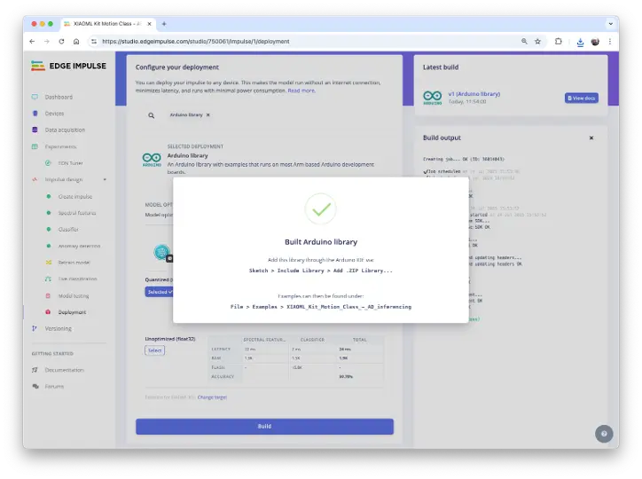Click the Data acquisition database icon
Viewport: 642px width, 479px height.
[x=35, y=130]
